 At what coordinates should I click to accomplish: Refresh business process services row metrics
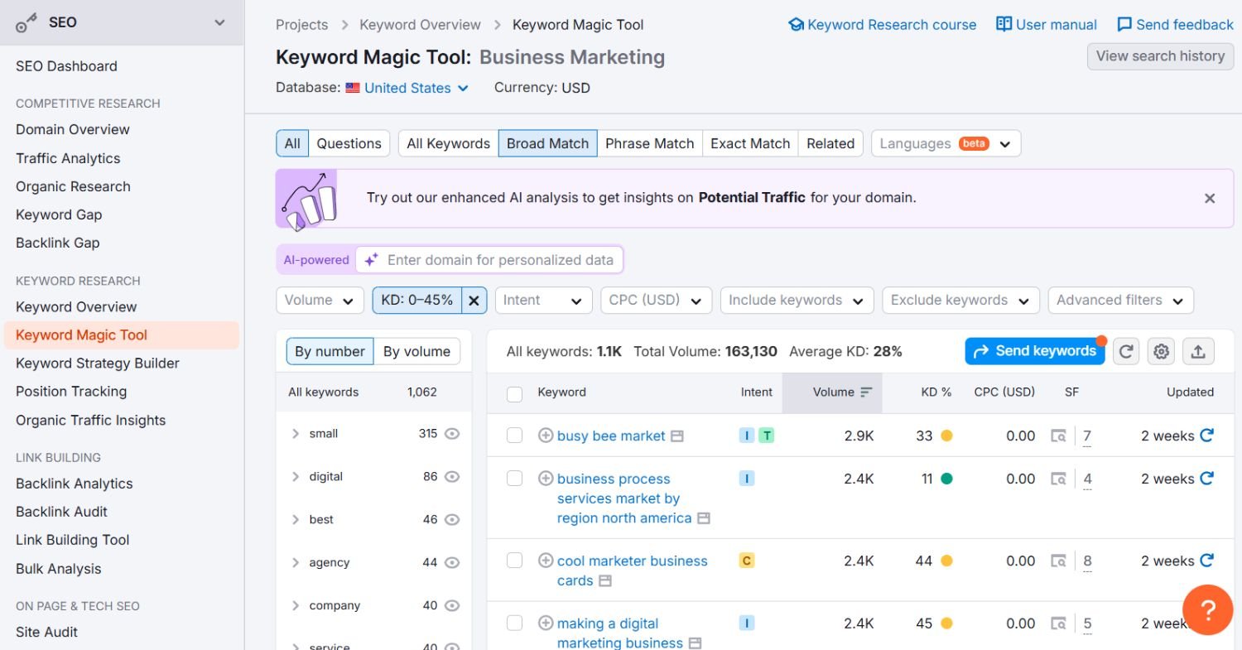click(x=1206, y=479)
